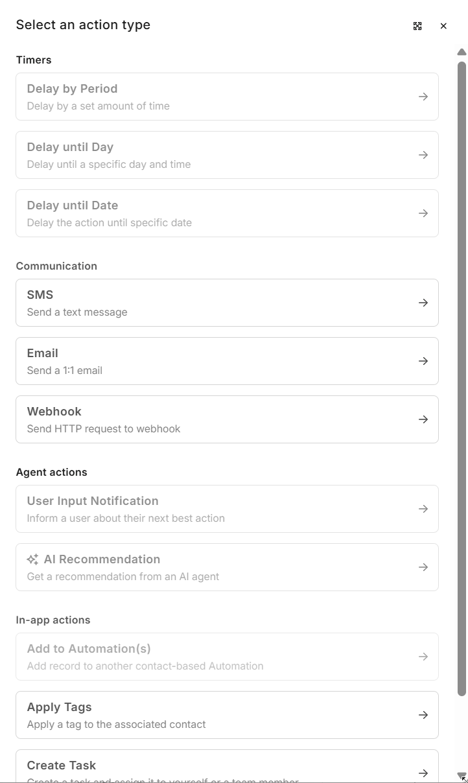Click the AI Recommendation sparkle icon

(32, 559)
